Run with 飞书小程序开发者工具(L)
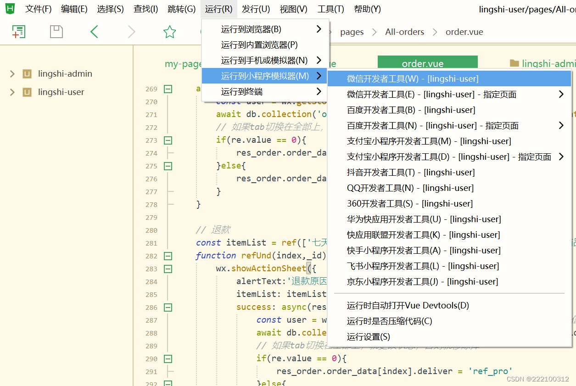The width and height of the screenshot is (576, 386). [x=449, y=266]
